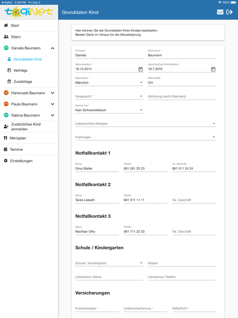Click the add-person icon for Zusätzliches Kind
This screenshot has height=318, width=238.
tap(6, 127)
